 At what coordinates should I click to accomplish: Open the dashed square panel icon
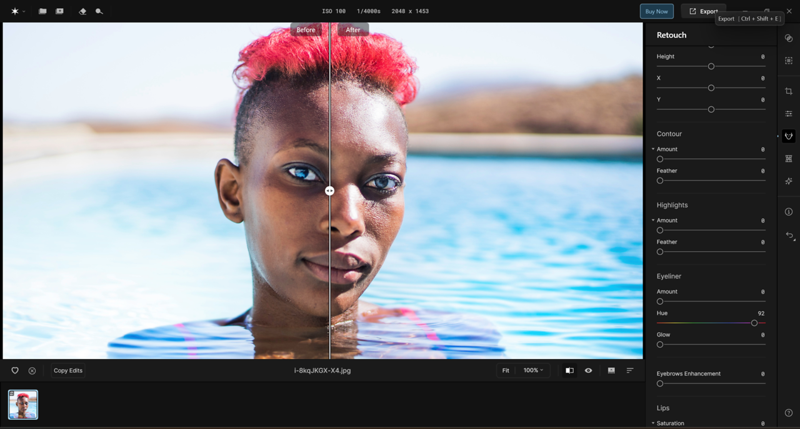pyautogui.click(x=789, y=61)
